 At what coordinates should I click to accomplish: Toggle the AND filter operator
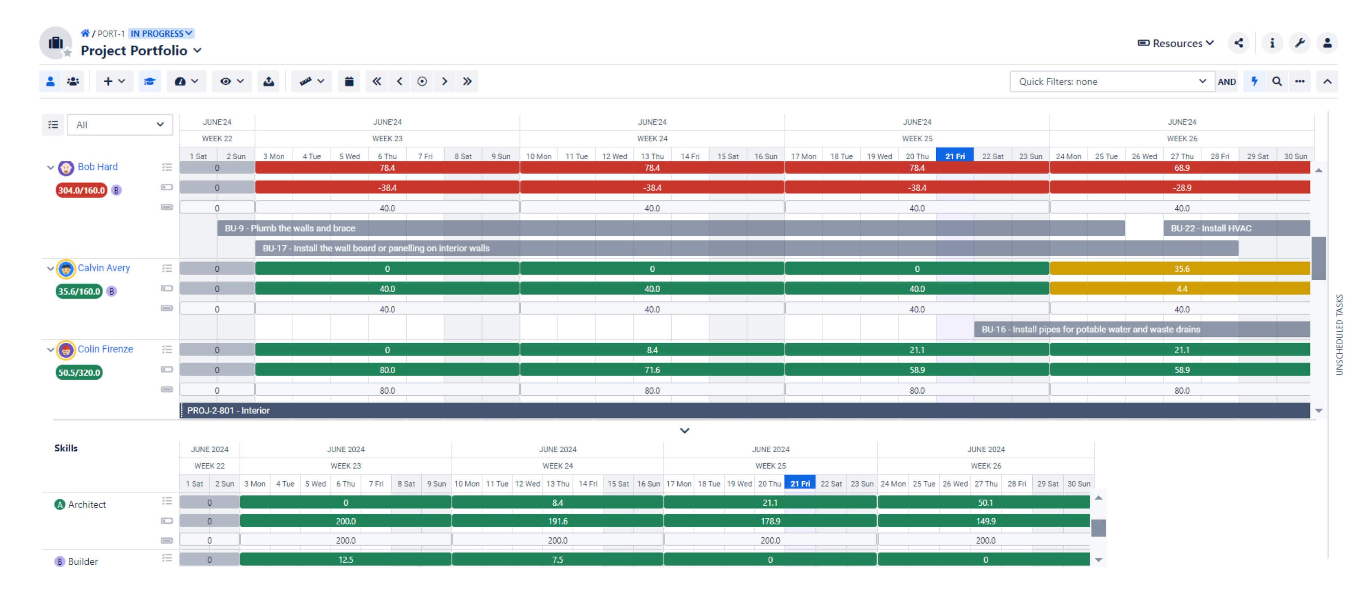1227,81
